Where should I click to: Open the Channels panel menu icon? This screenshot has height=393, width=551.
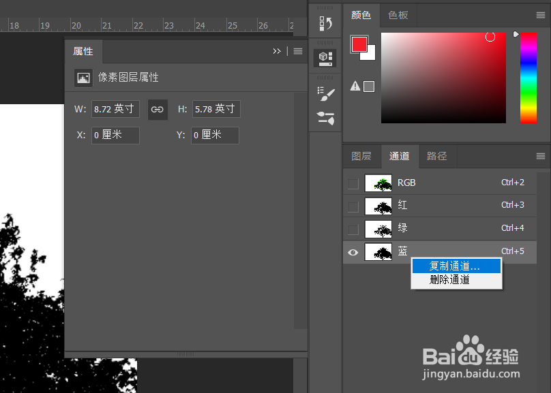[x=541, y=156]
